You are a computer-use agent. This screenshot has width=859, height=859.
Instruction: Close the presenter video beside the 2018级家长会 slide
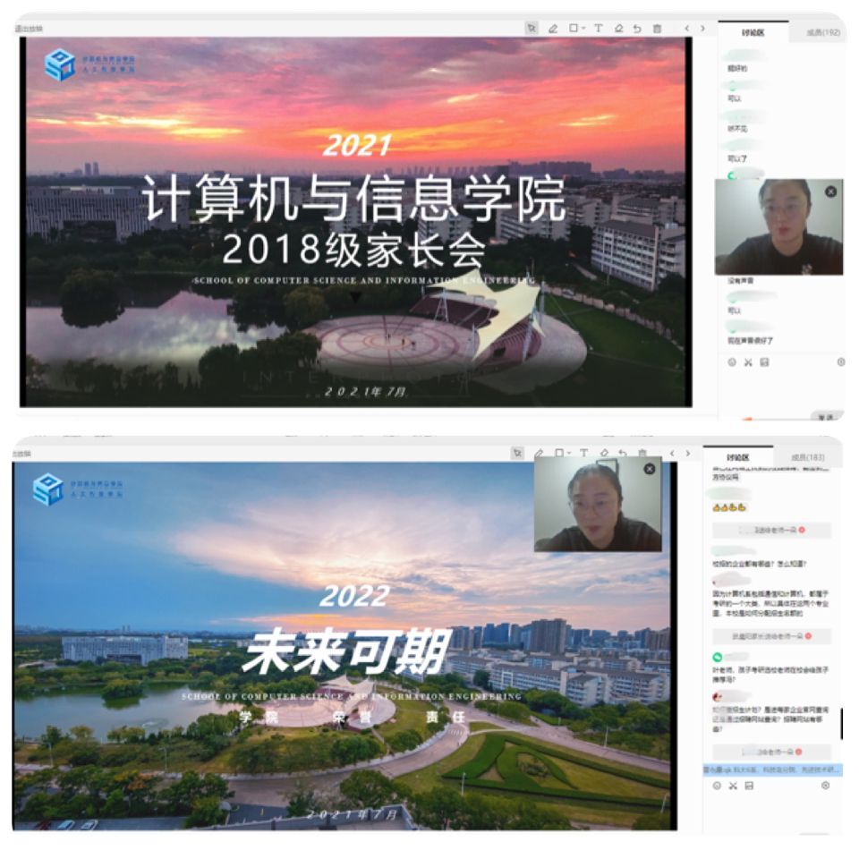pyautogui.click(x=830, y=191)
